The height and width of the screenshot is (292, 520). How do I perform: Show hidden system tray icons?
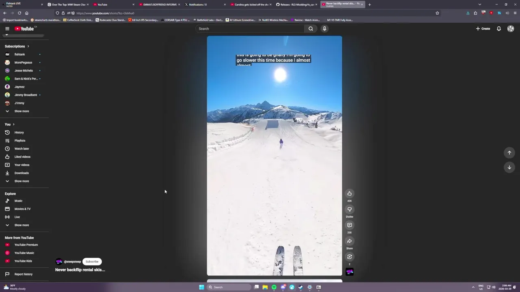[473, 287]
